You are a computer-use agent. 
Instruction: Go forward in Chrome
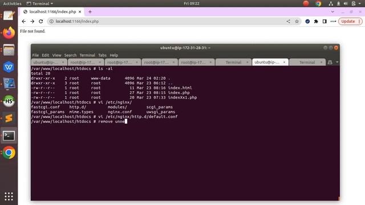pyautogui.click(x=33, y=22)
